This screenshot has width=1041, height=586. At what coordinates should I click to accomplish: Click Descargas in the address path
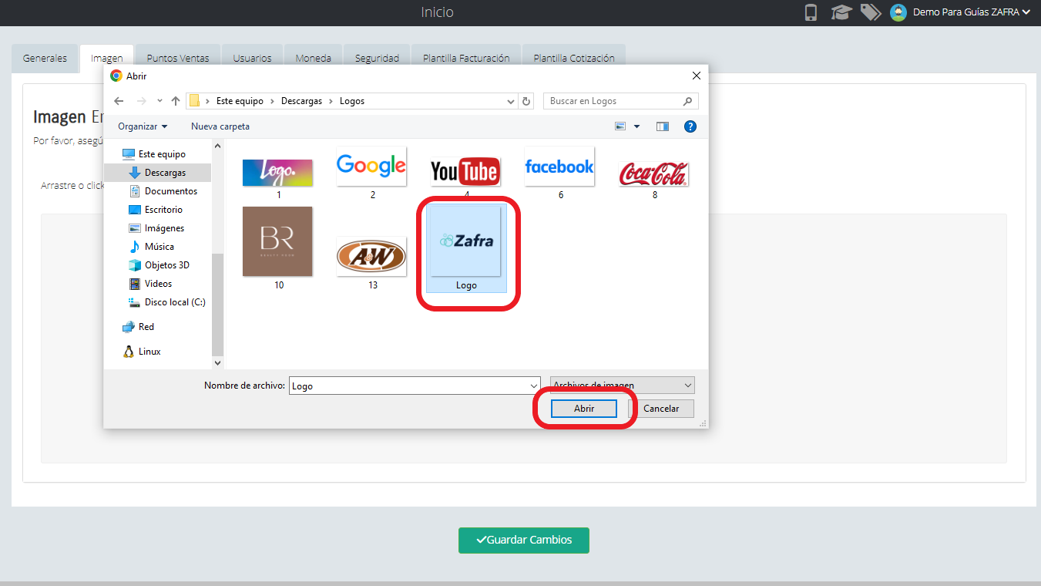pyautogui.click(x=301, y=101)
